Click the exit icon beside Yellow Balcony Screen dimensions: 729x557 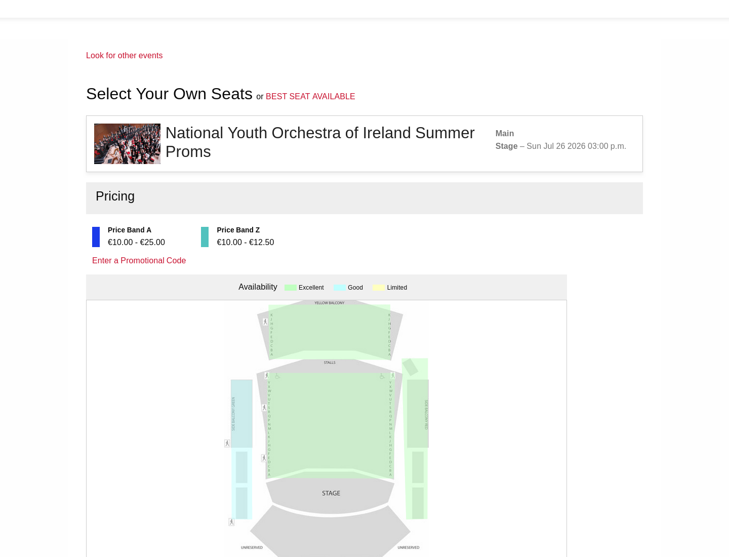pyautogui.click(x=265, y=322)
